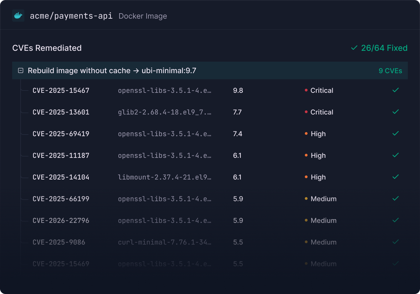Collapse the Rebuild image without cache group

coord(21,71)
